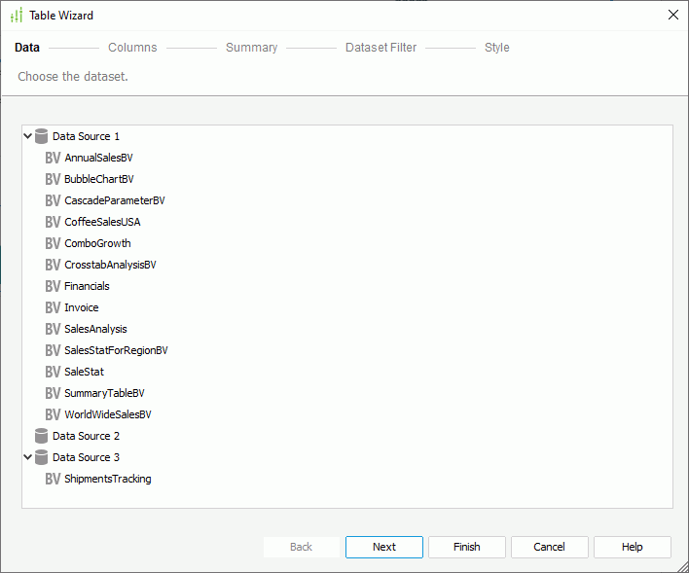Select the Financials dataset

click(87, 286)
